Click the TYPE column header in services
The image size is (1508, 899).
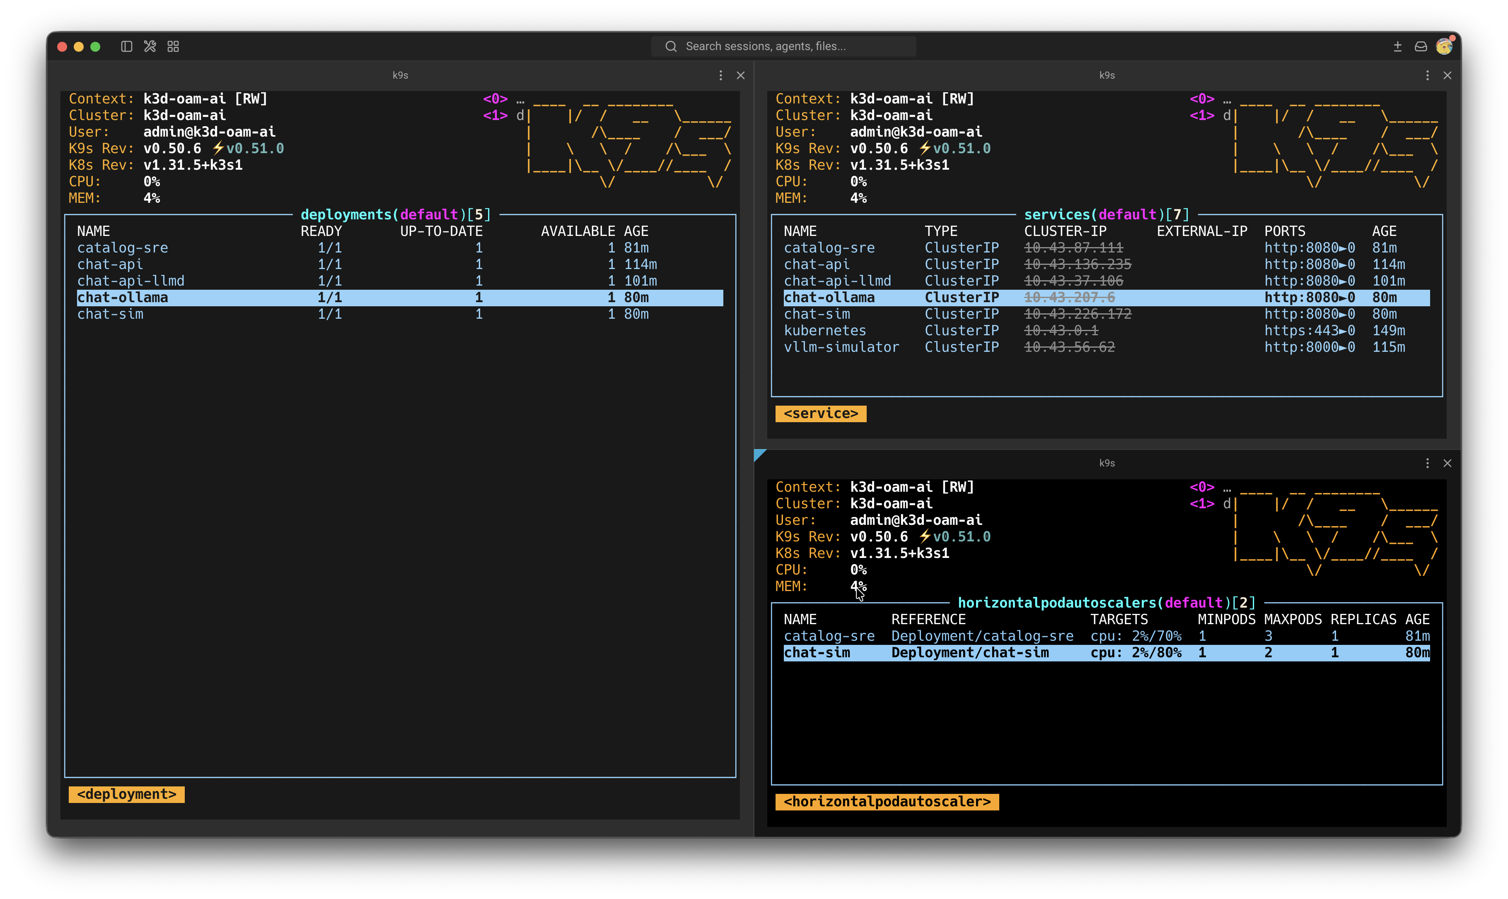941,231
